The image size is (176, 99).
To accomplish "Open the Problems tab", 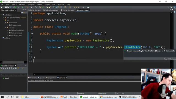I will [32, 78].
